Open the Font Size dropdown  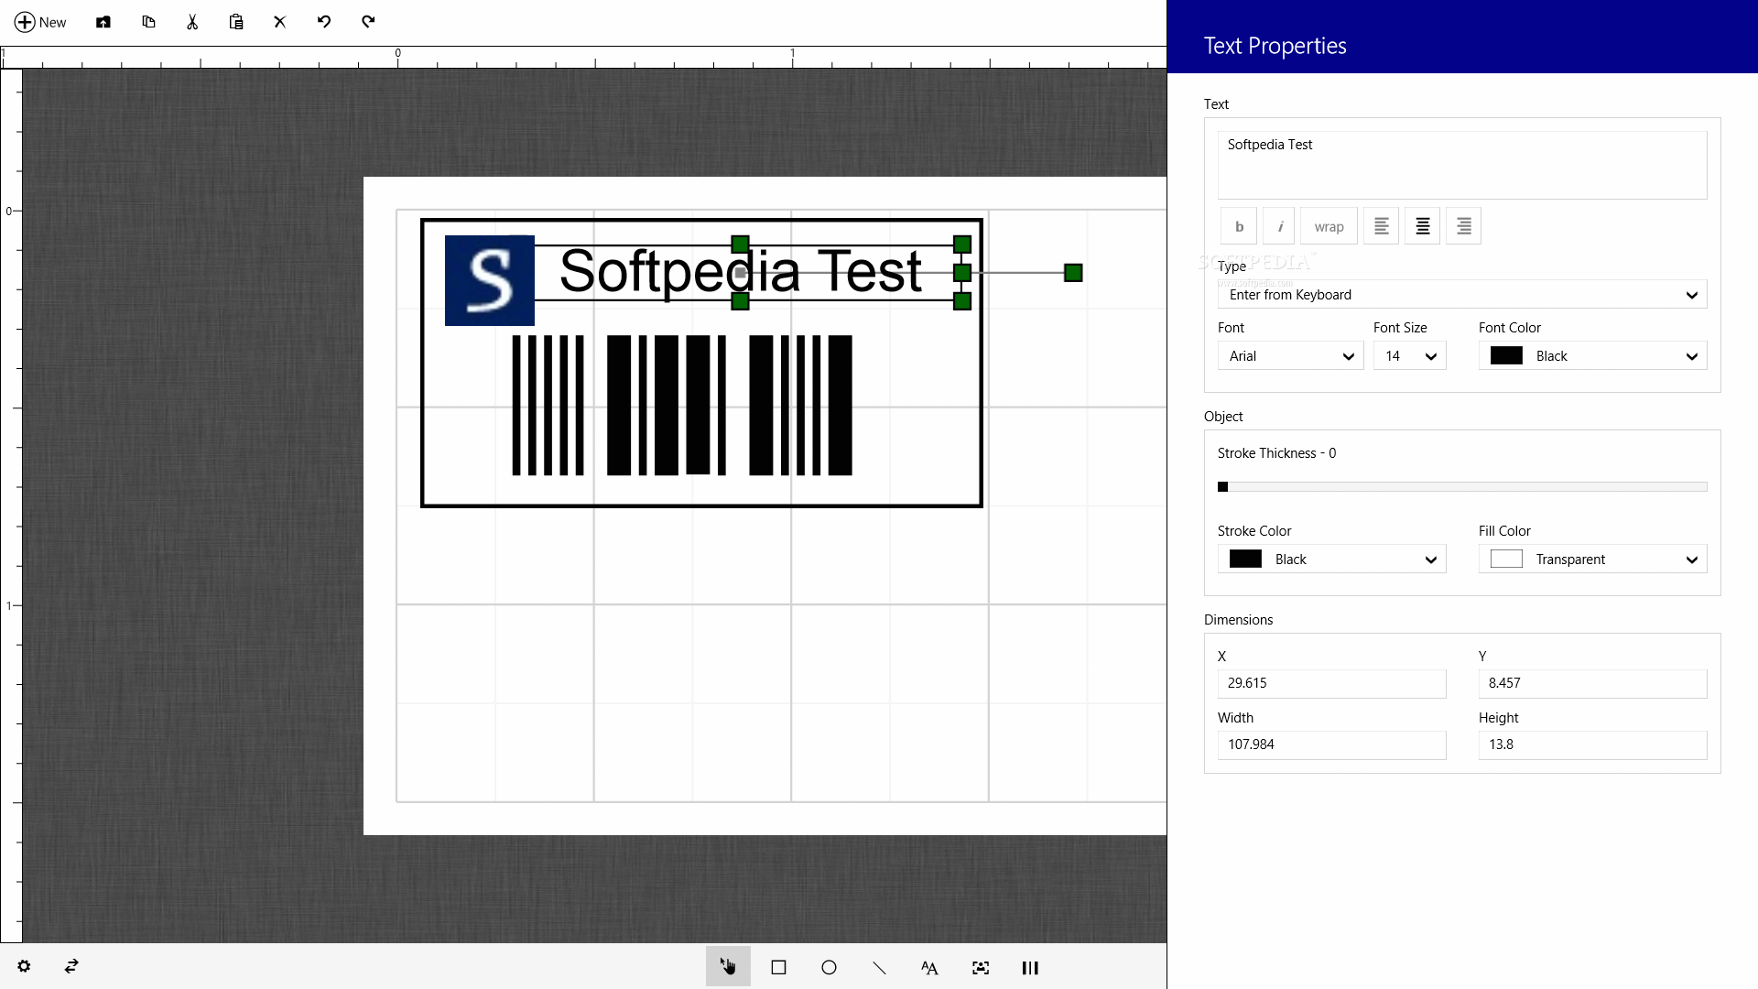tap(1409, 356)
